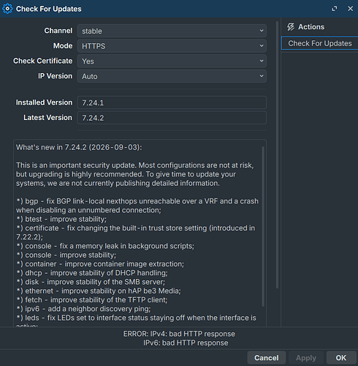Expand the Check Certificate dropdown
Viewport: 358px width, 366px height.
pyautogui.click(x=172, y=61)
